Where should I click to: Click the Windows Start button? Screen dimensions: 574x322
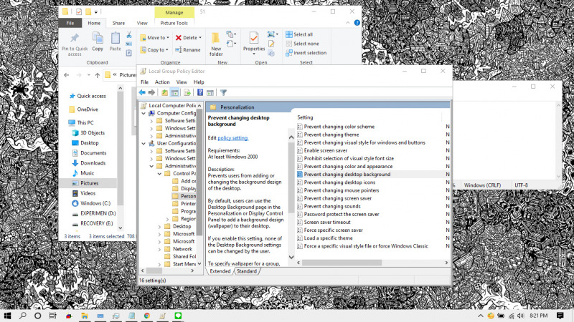tap(7, 316)
